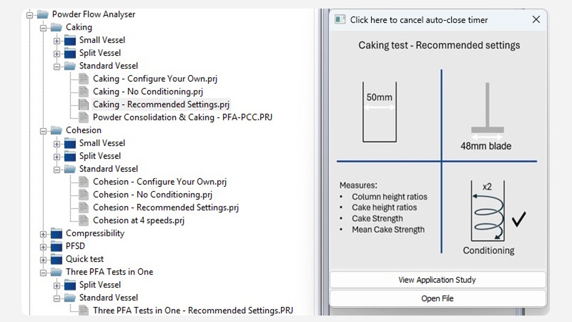The width and height of the screenshot is (572, 322).
Task: Select Three PFA Tests in One - Recommended Settings.PRJ
Action: [193, 311]
